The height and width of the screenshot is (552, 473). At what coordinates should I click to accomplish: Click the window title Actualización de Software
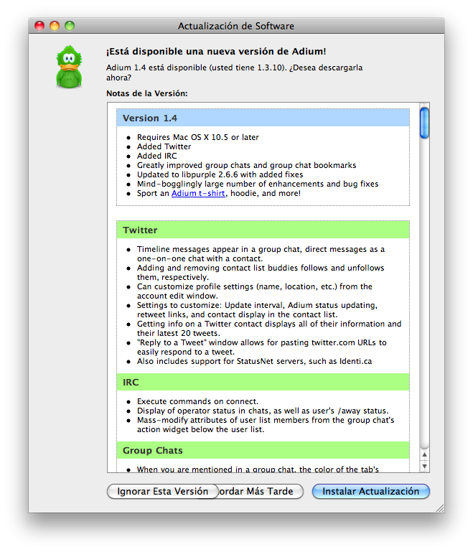point(236,26)
